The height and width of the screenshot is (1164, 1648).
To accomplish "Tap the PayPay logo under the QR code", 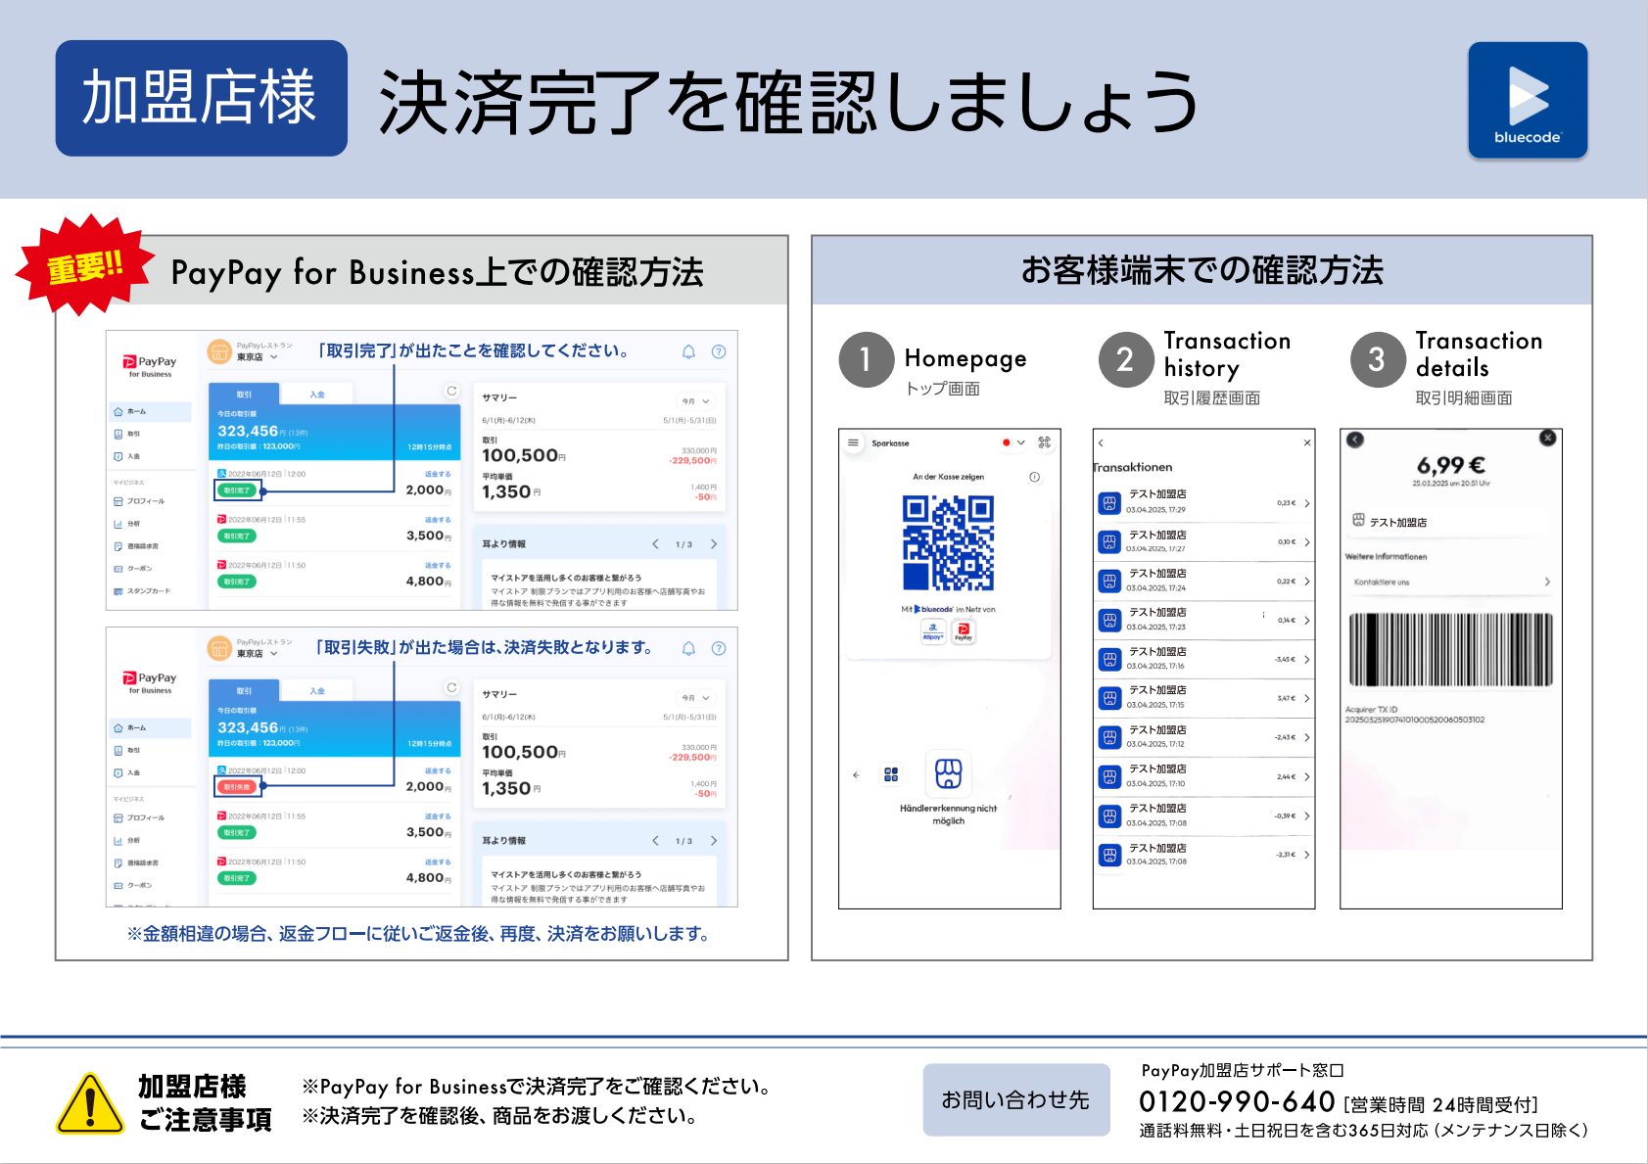I will 964,631.
